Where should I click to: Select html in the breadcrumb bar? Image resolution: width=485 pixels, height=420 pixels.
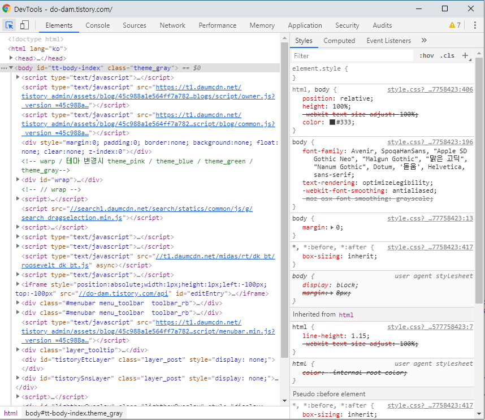(x=11, y=413)
